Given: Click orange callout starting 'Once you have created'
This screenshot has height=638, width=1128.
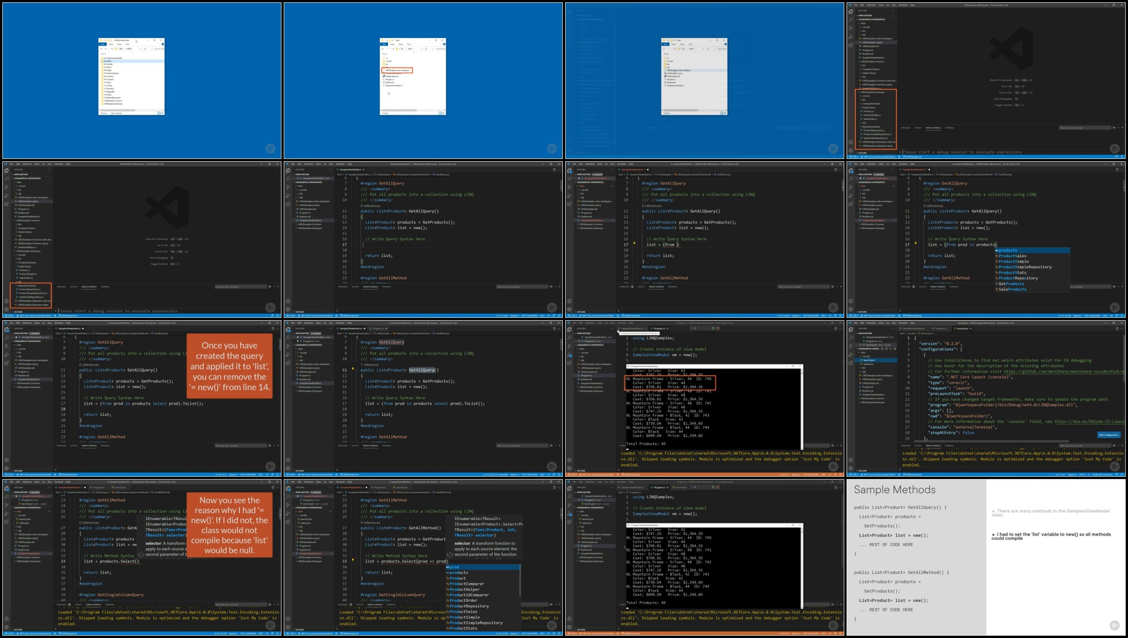Looking at the screenshot, I should tap(229, 366).
